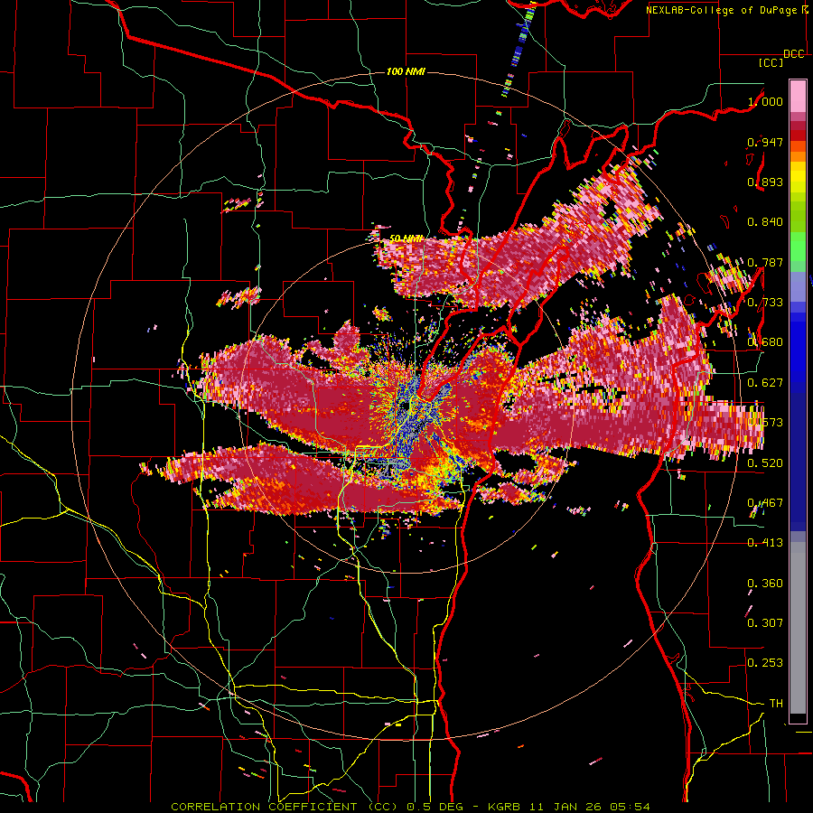
Task: Click the 05:54 timestamp
Action: 630,807
